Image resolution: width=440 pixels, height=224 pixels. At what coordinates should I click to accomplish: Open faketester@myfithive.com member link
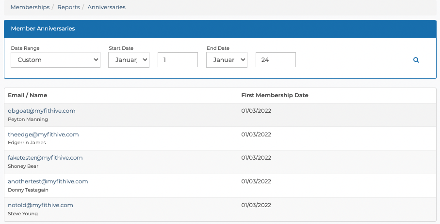pyautogui.click(x=45, y=158)
